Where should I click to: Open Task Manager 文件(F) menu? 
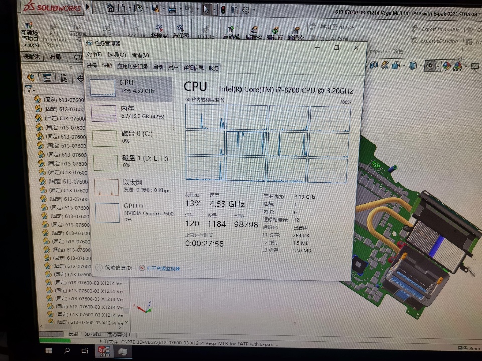click(x=94, y=54)
